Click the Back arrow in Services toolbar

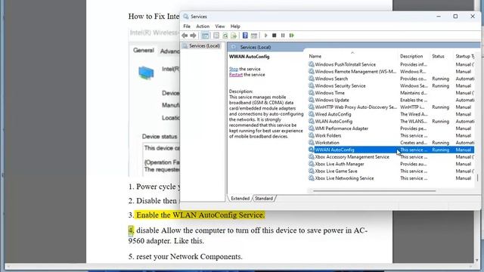tap(185, 36)
